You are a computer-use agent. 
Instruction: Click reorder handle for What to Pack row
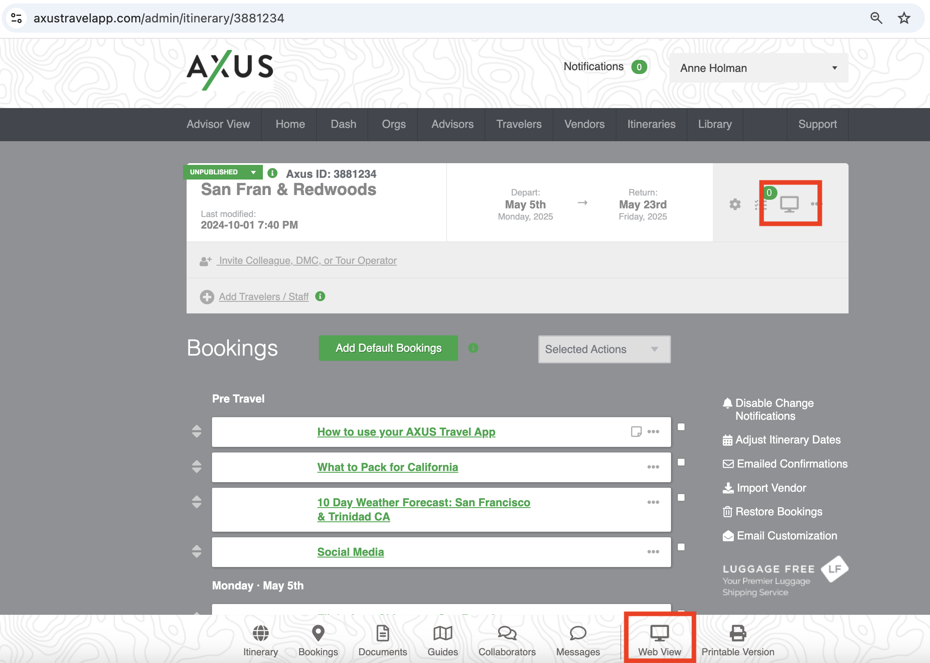click(x=197, y=467)
